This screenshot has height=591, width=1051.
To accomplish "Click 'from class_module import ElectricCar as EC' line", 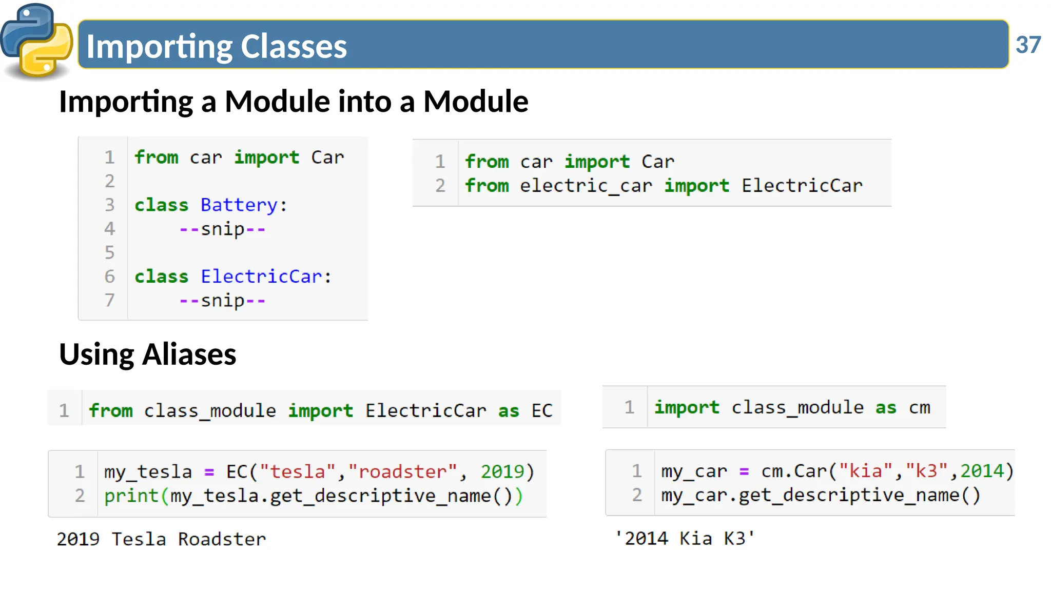I will point(321,410).
